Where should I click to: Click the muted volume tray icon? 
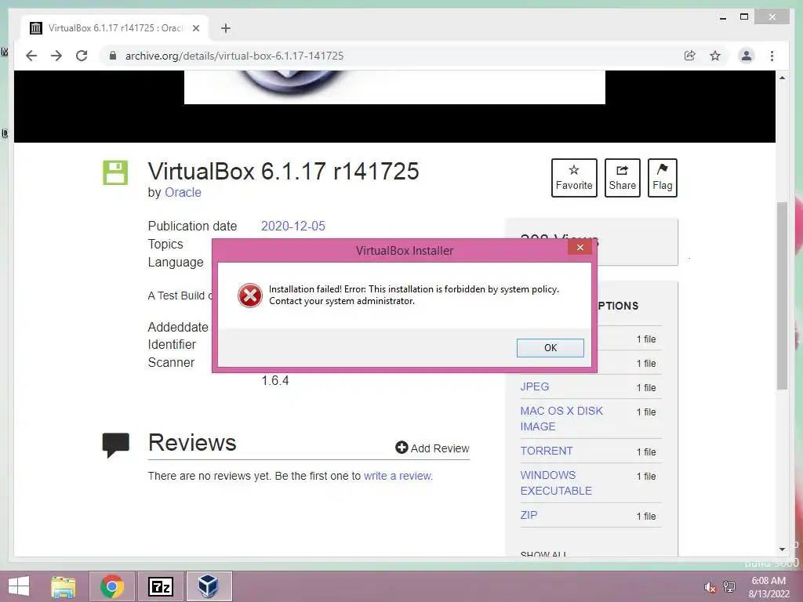[x=710, y=587]
